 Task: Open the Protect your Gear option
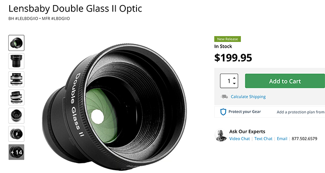[245, 111]
